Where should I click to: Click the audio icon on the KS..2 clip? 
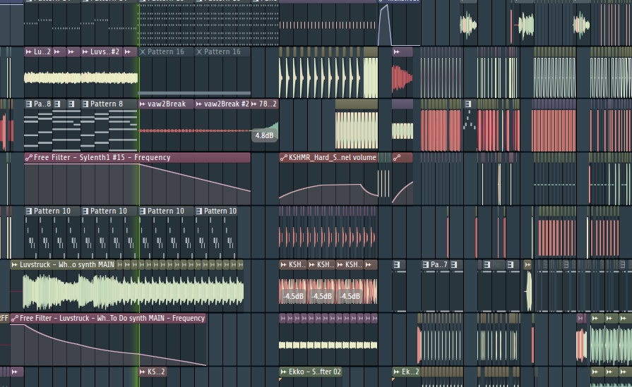click(x=142, y=371)
